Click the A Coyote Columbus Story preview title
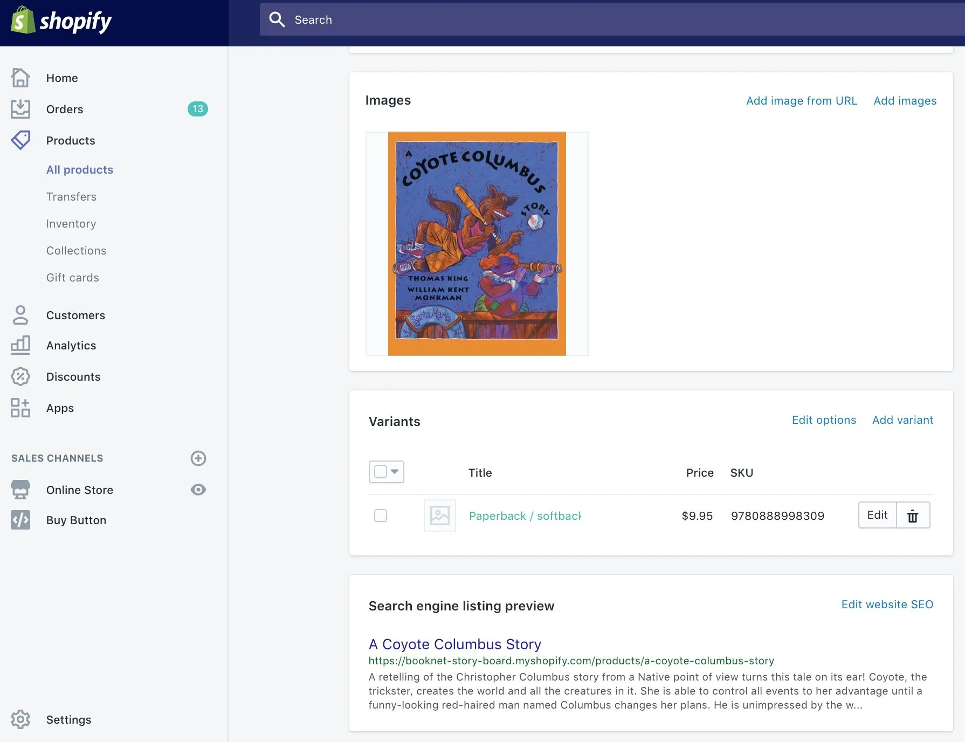This screenshot has width=965, height=742. click(455, 644)
